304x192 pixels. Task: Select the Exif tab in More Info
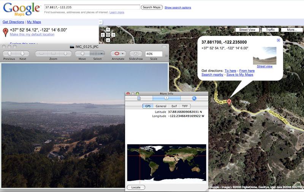174,106
